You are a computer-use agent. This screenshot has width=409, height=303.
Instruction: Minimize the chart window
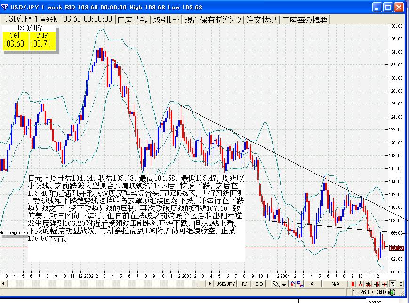tap(377, 8)
